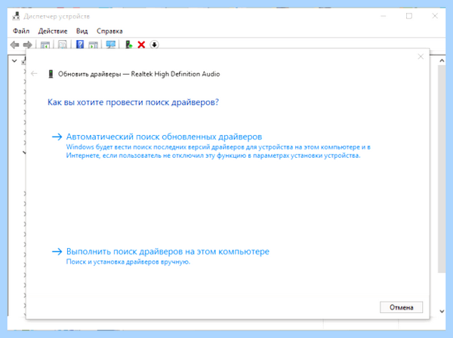Click the scrollbar up arrow in Device Manager
Viewport: 453px width, 338px height.
[442, 60]
